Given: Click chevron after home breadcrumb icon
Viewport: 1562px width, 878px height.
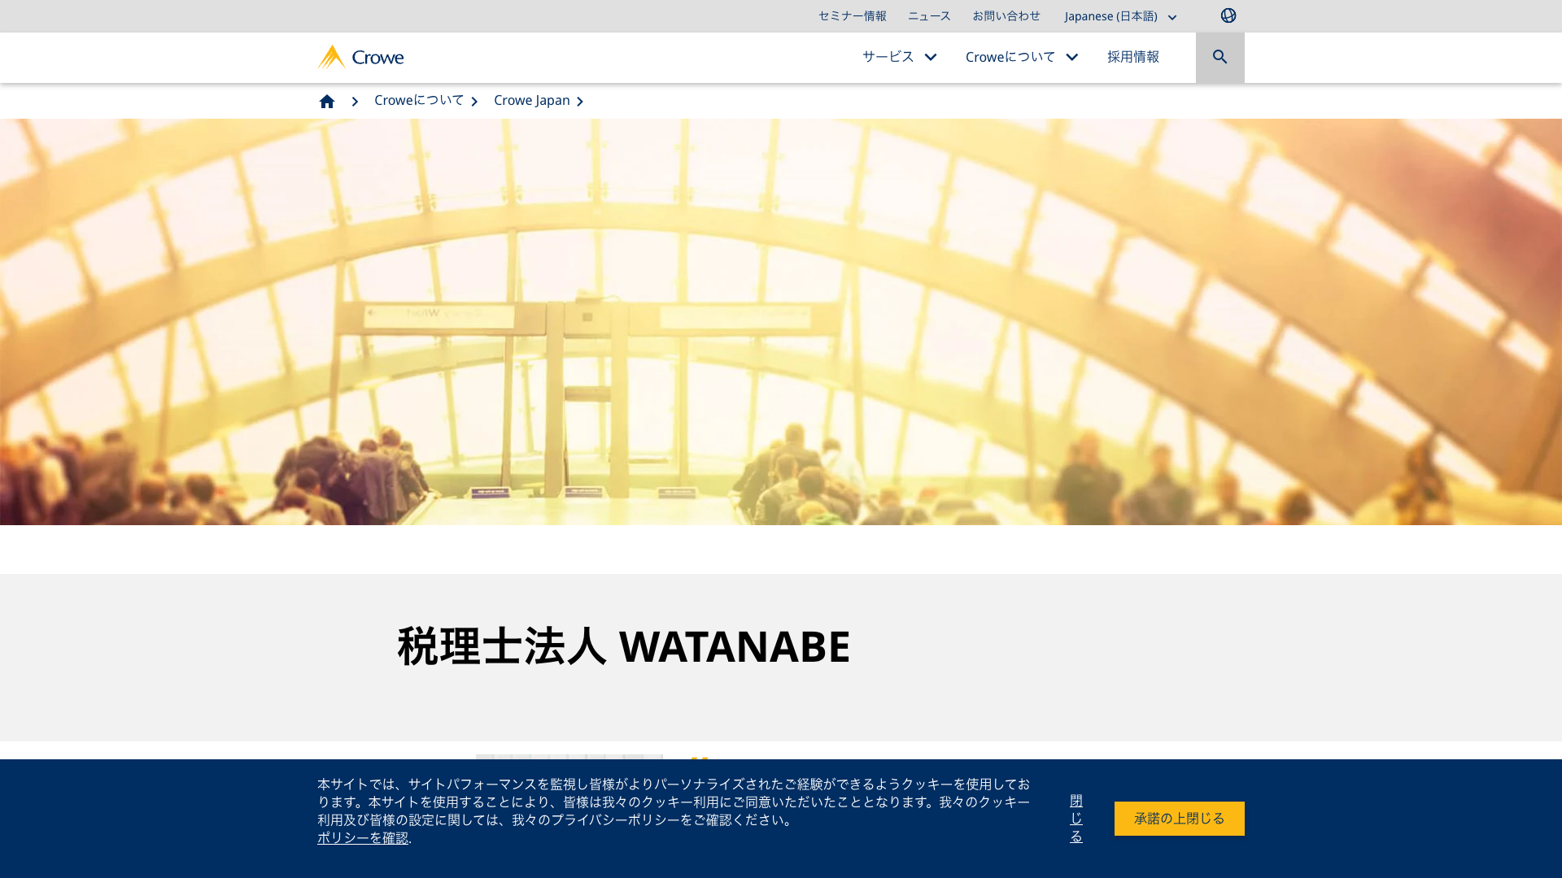Looking at the screenshot, I should 355,102.
